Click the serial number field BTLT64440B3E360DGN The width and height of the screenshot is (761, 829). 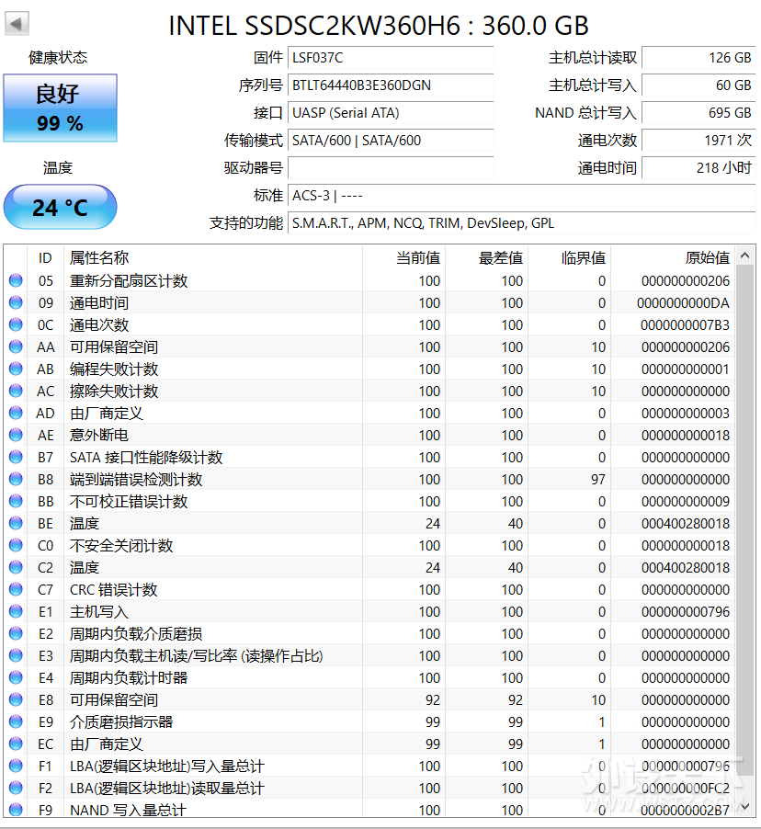(x=390, y=85)
